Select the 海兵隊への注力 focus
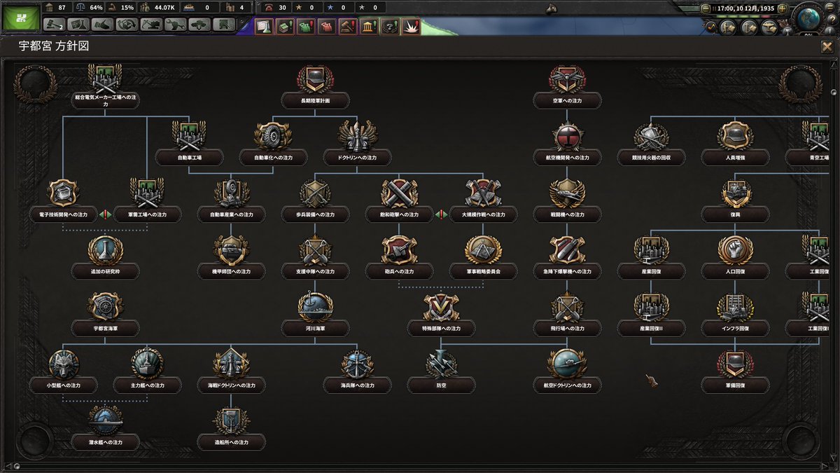The height and width of the screenshot is (473, 840). click(357, 370)
